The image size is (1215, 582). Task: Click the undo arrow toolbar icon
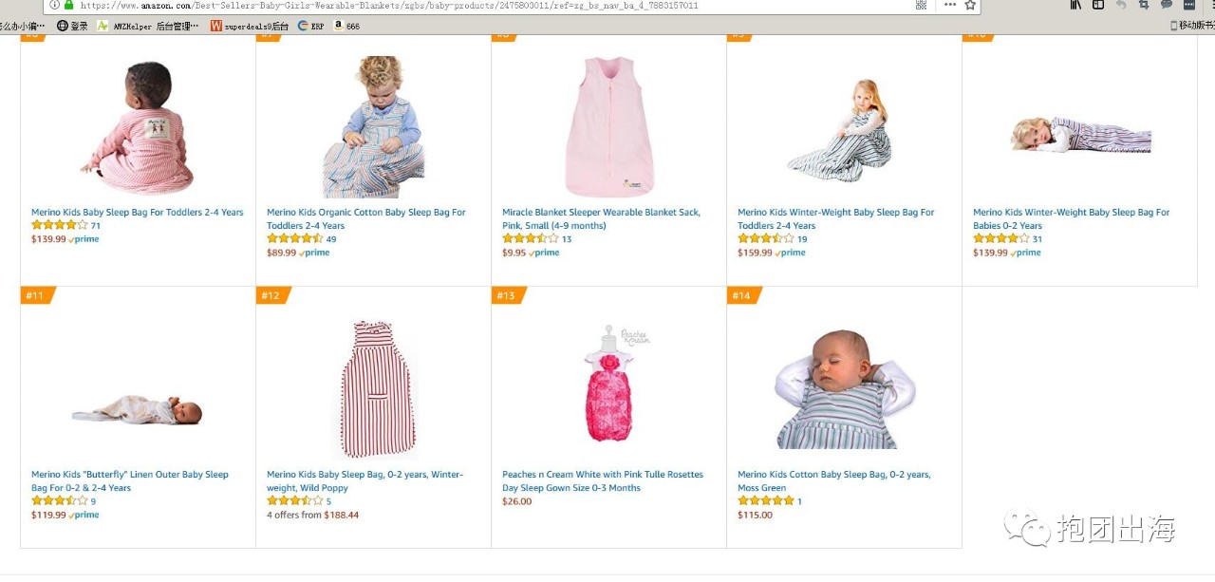pos(1121,5)
